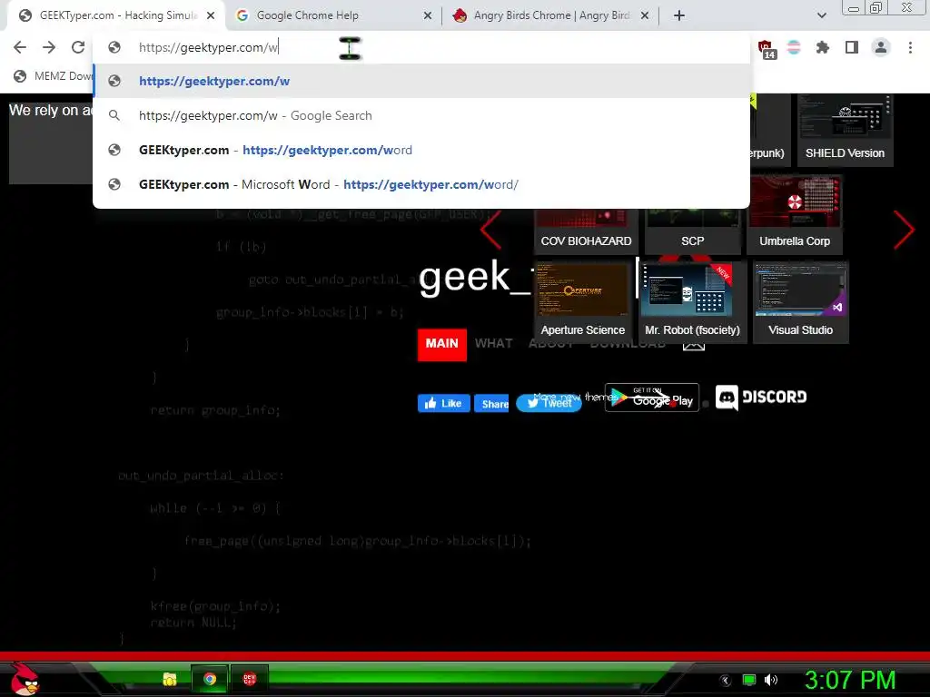Image resolution: width=930 pixels, height=697 pixels.
Task: Select the https://geektyper.com/w suggestion
Action: pyautogui.click(x=421, y=81)
